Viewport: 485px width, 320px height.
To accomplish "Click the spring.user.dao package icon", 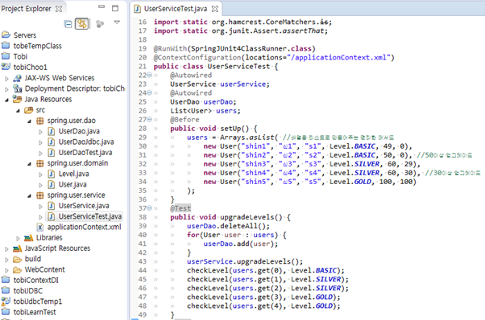I will coord(40,121).
